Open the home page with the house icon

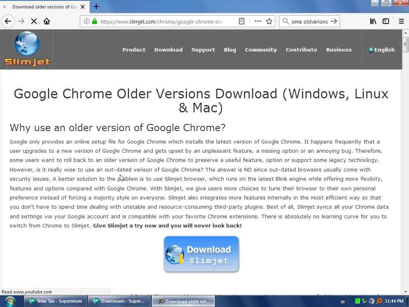point(47,22)
